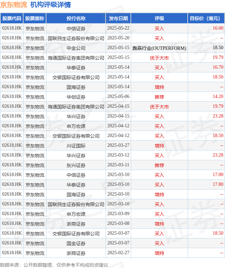Click 东兴证券 cell
This screenshot has height=268, width=225.
pos(76,165)
